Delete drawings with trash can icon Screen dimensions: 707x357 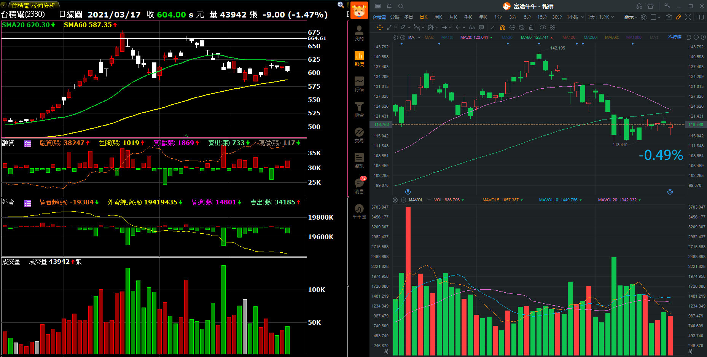tap(531, 27)
